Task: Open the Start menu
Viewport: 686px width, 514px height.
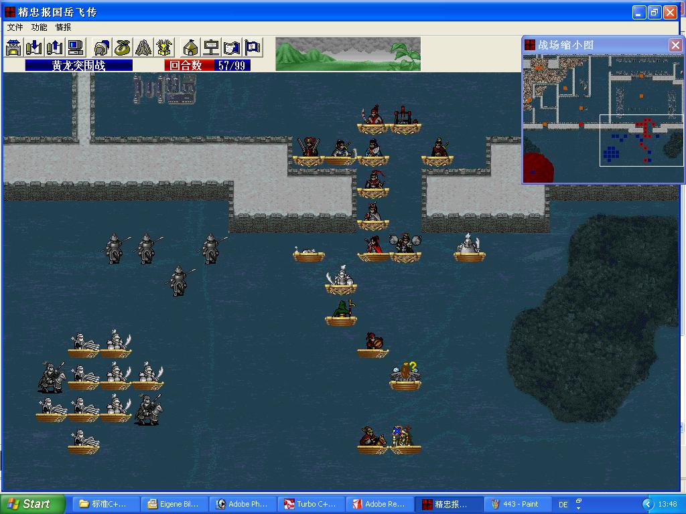Action: point(33,504)
